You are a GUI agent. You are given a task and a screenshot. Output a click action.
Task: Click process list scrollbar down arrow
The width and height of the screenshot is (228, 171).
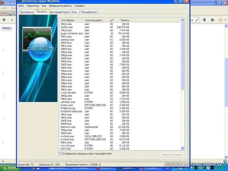[x=182, y=148]
